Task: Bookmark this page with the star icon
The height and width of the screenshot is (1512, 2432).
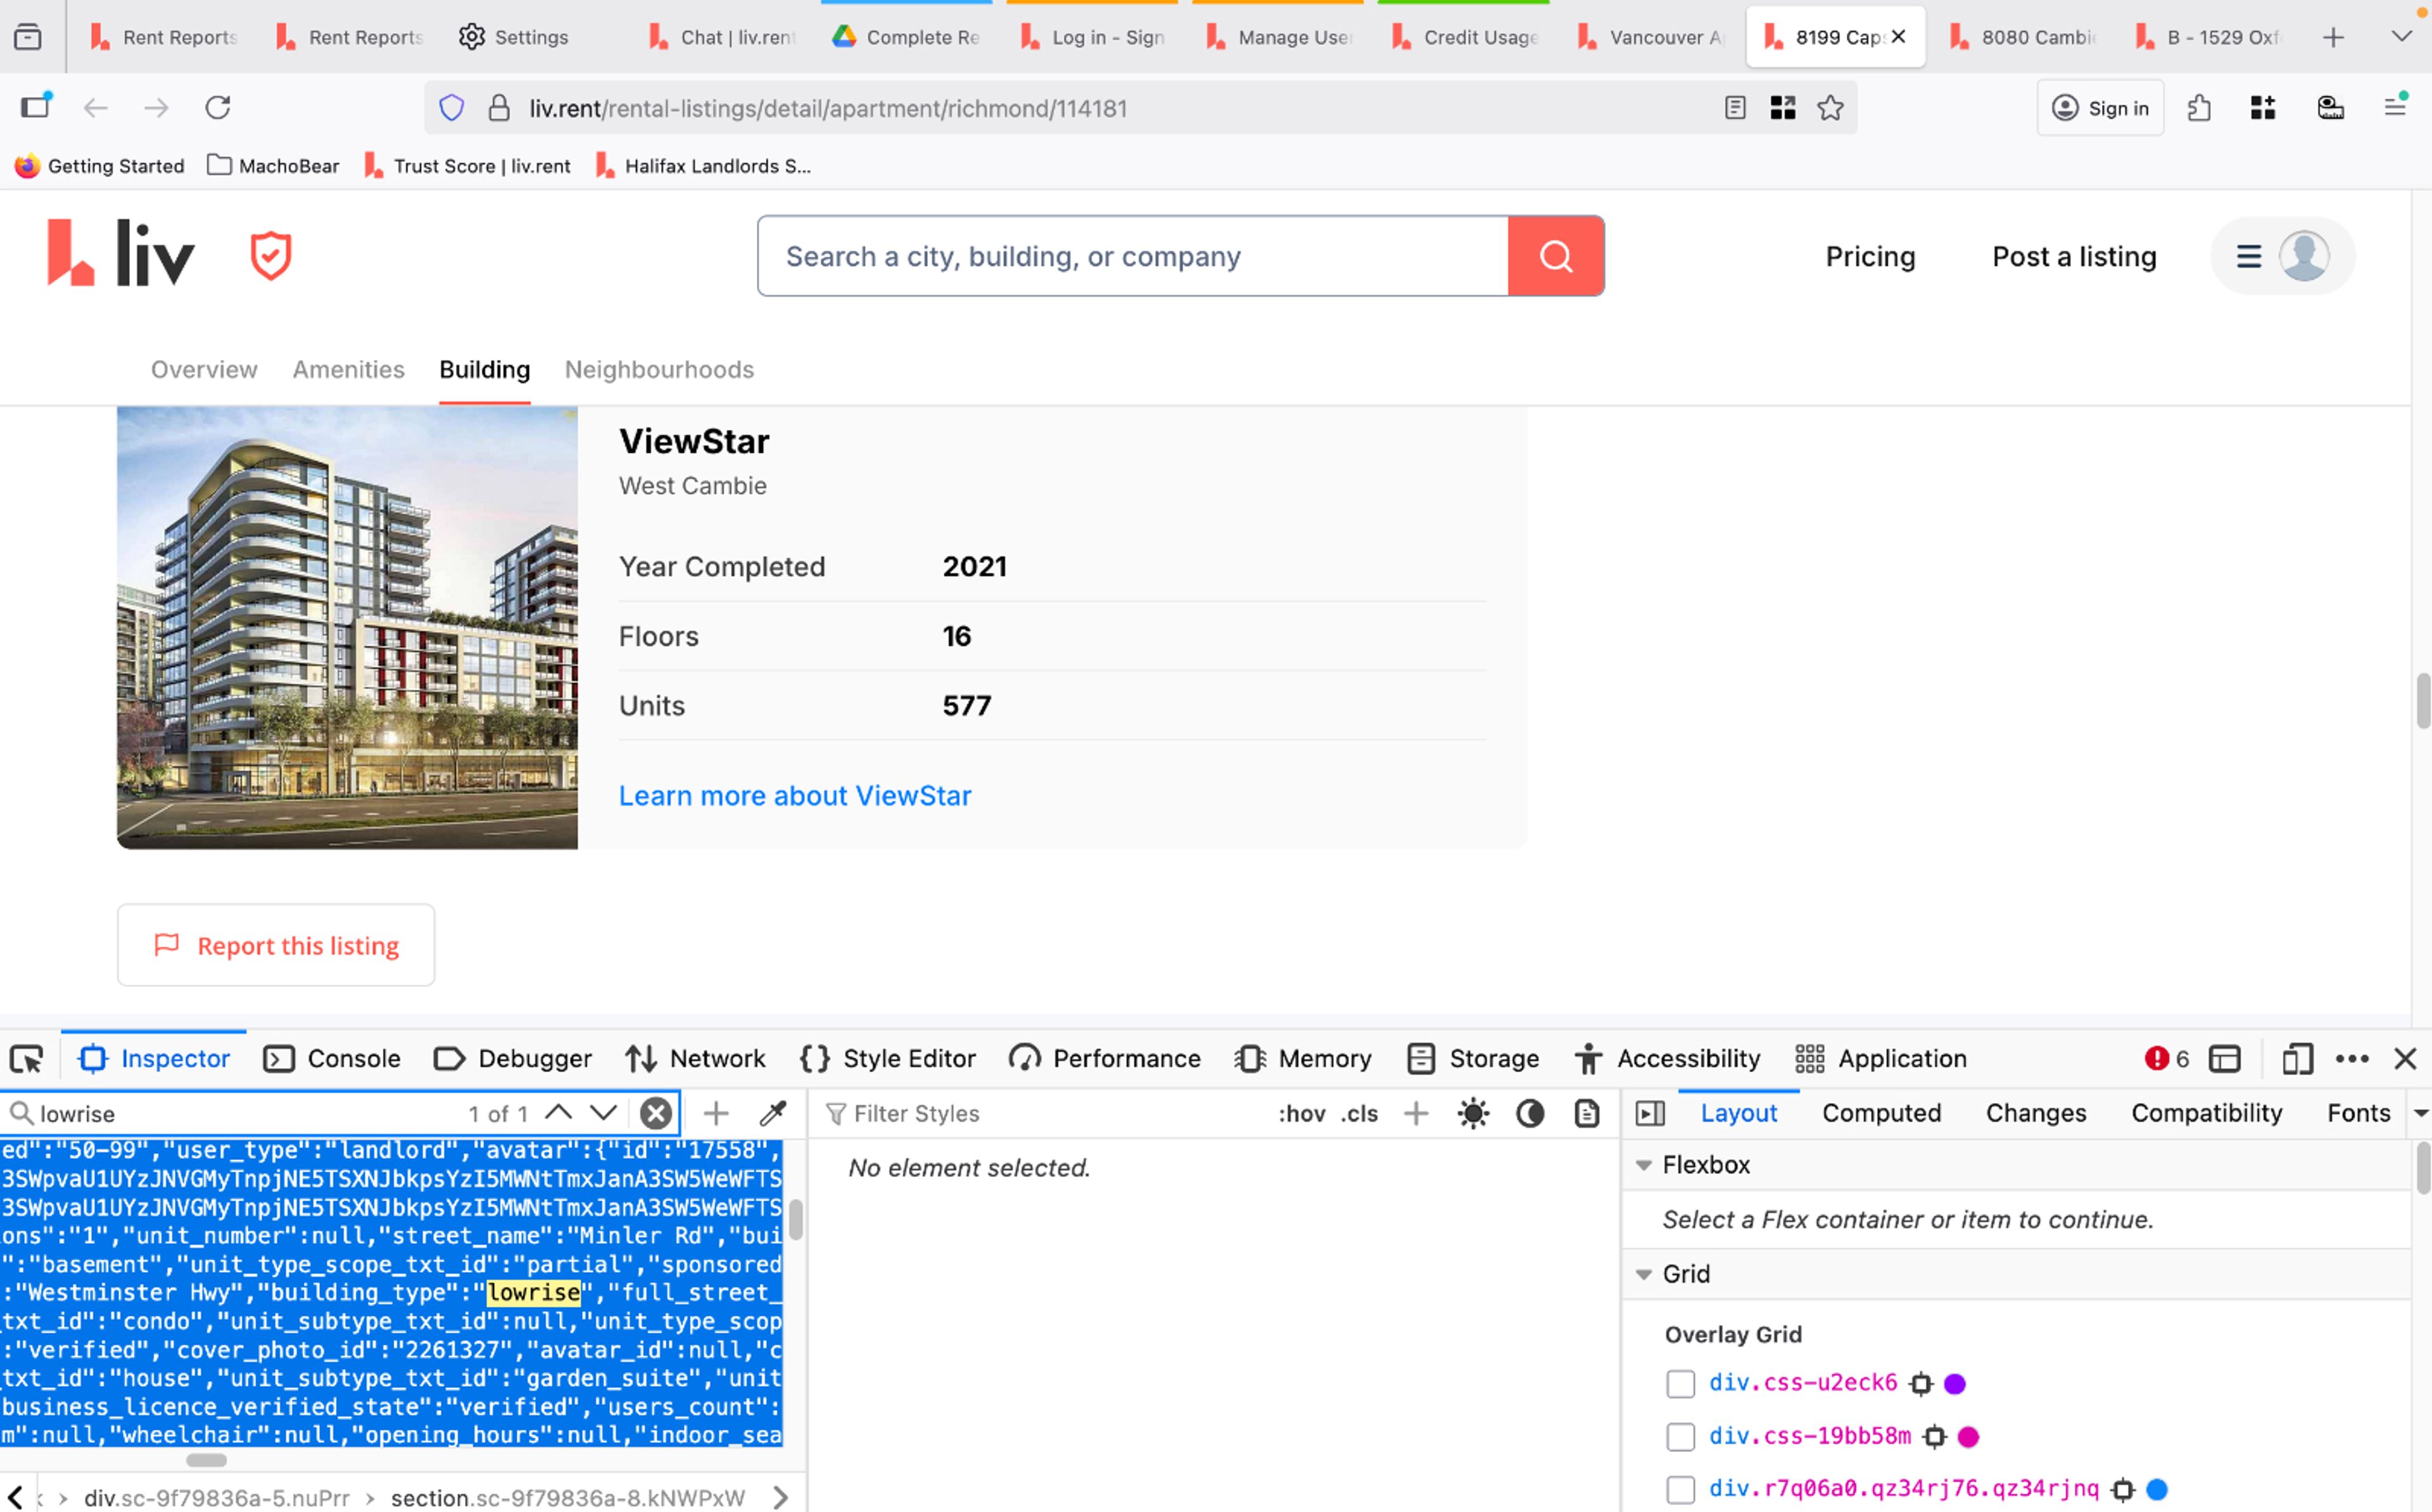Action: pos(1830,108)
